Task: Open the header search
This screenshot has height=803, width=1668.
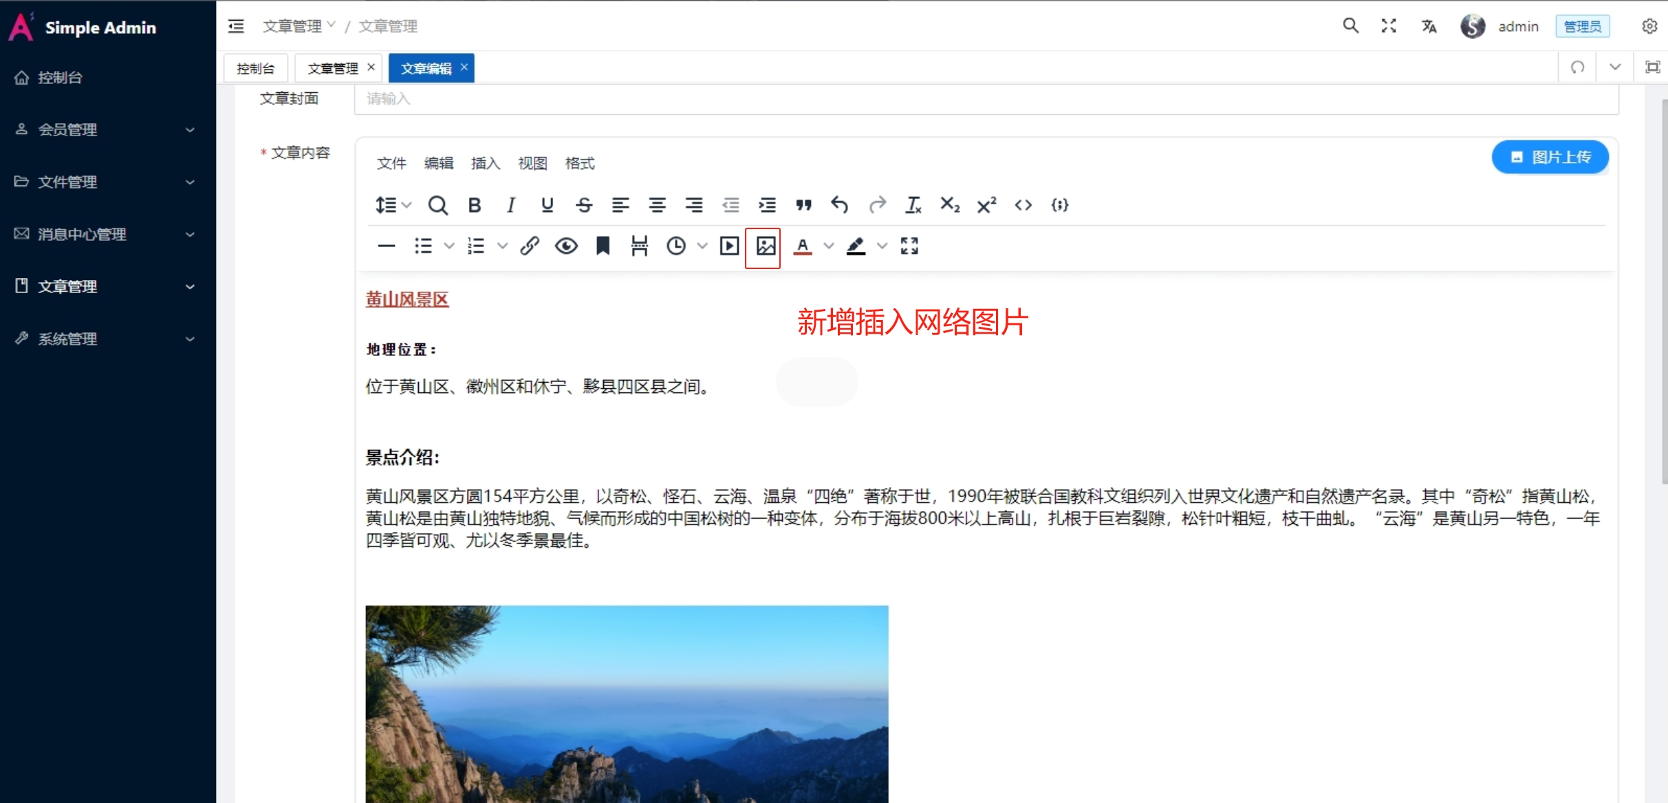Action: [x=1350, y=26]
